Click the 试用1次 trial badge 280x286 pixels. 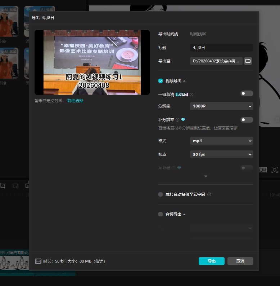pos(182,94)
